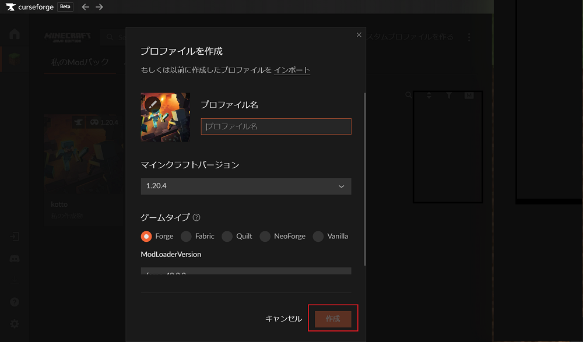This screenshot has width=583, height=342.
Task: Click the pencil edit icon on profile image
Action: (x=153, y=104)
